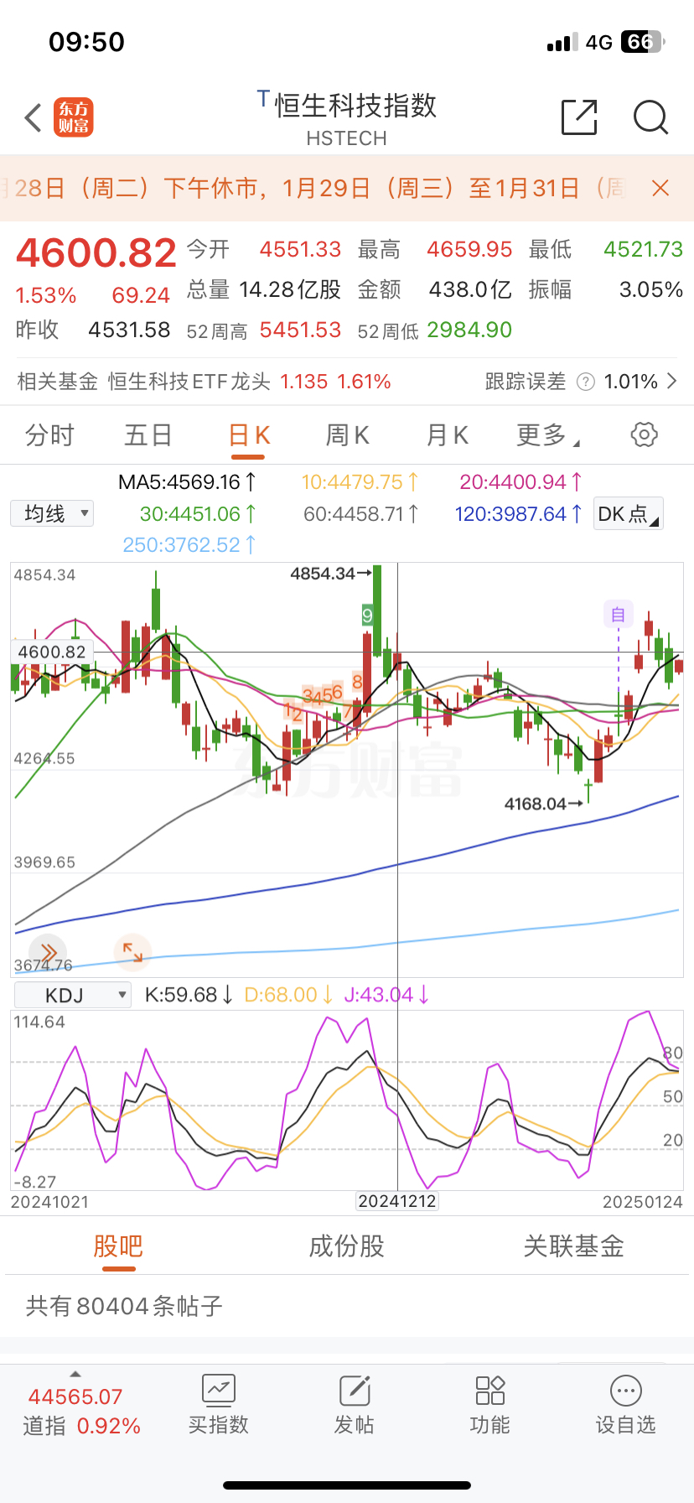Tap the back arrow icon
694x1503 pixels.
point(33,117)
